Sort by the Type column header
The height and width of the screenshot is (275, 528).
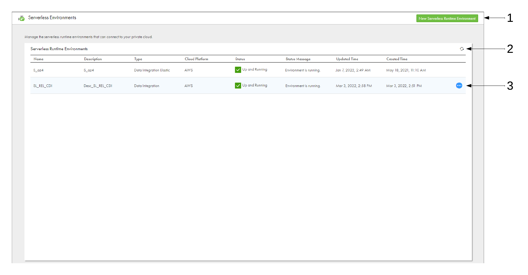pos(138,59)
